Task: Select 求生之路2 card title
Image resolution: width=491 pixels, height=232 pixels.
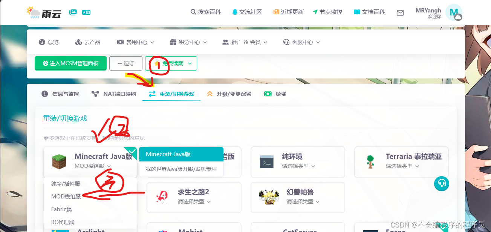Action: 193,192
